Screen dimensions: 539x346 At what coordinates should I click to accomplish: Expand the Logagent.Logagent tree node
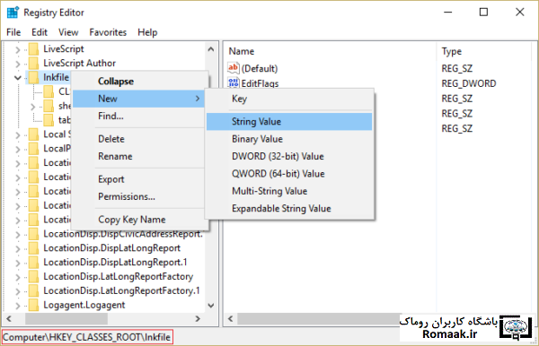(x=18, y=306)
